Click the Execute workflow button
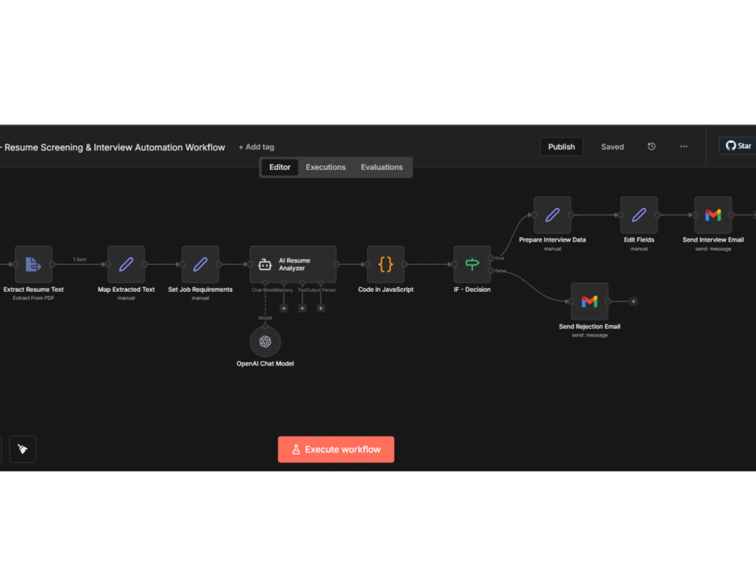Image resolution: width=756 pixels, height=567 pixels. (x=336, y=449)
